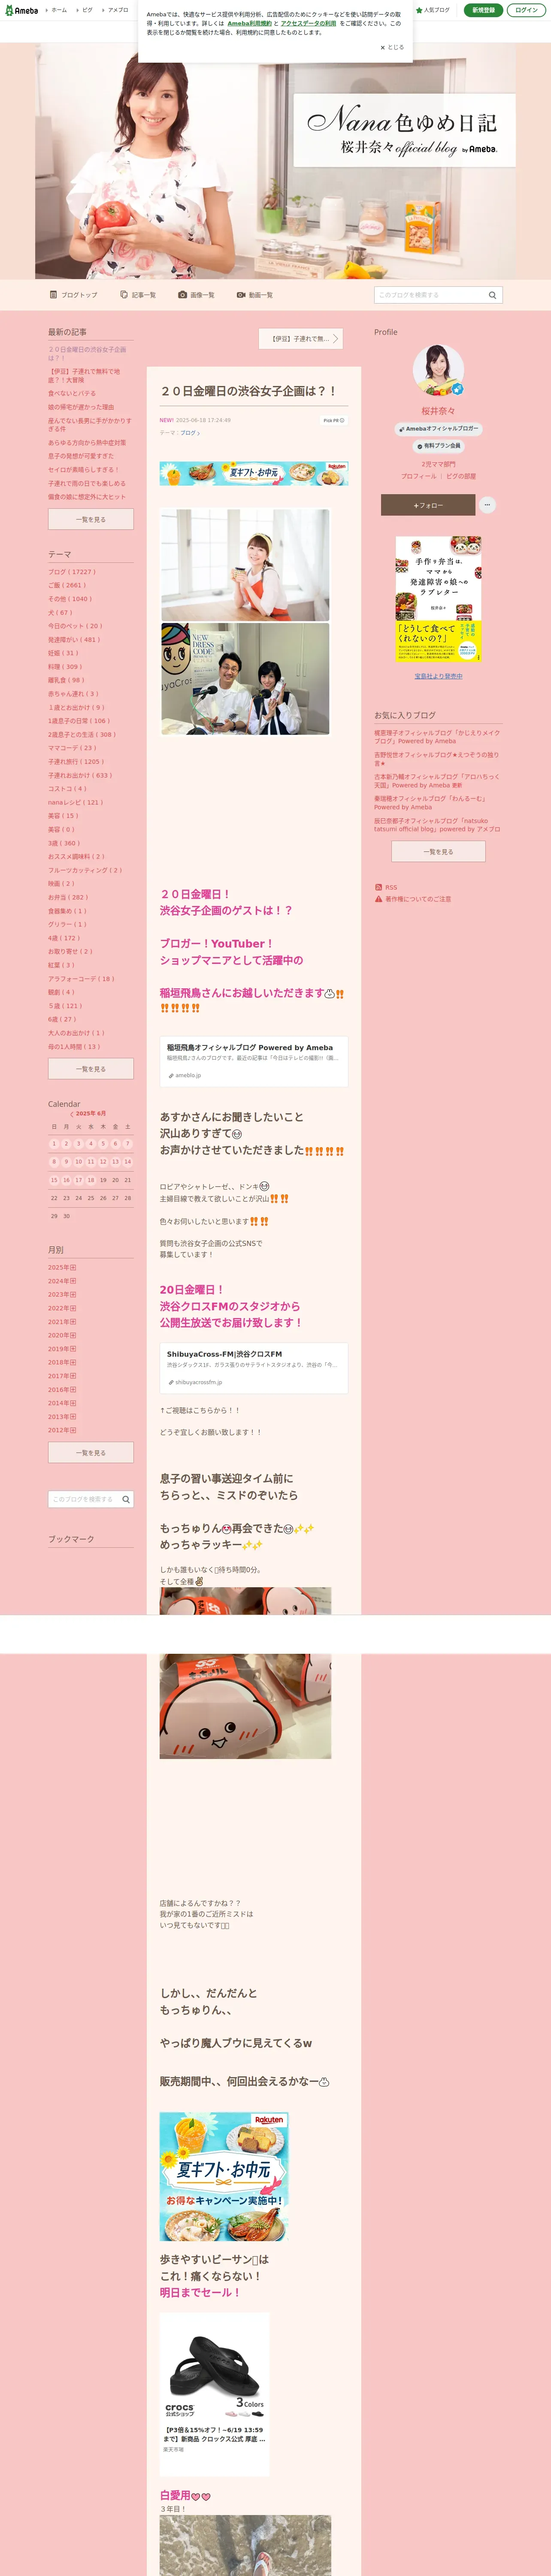This screenshot has height=2576, width=551.
Task: Click the Ameba logo icon
Action: pyautogui.click(x=21, y=10)
